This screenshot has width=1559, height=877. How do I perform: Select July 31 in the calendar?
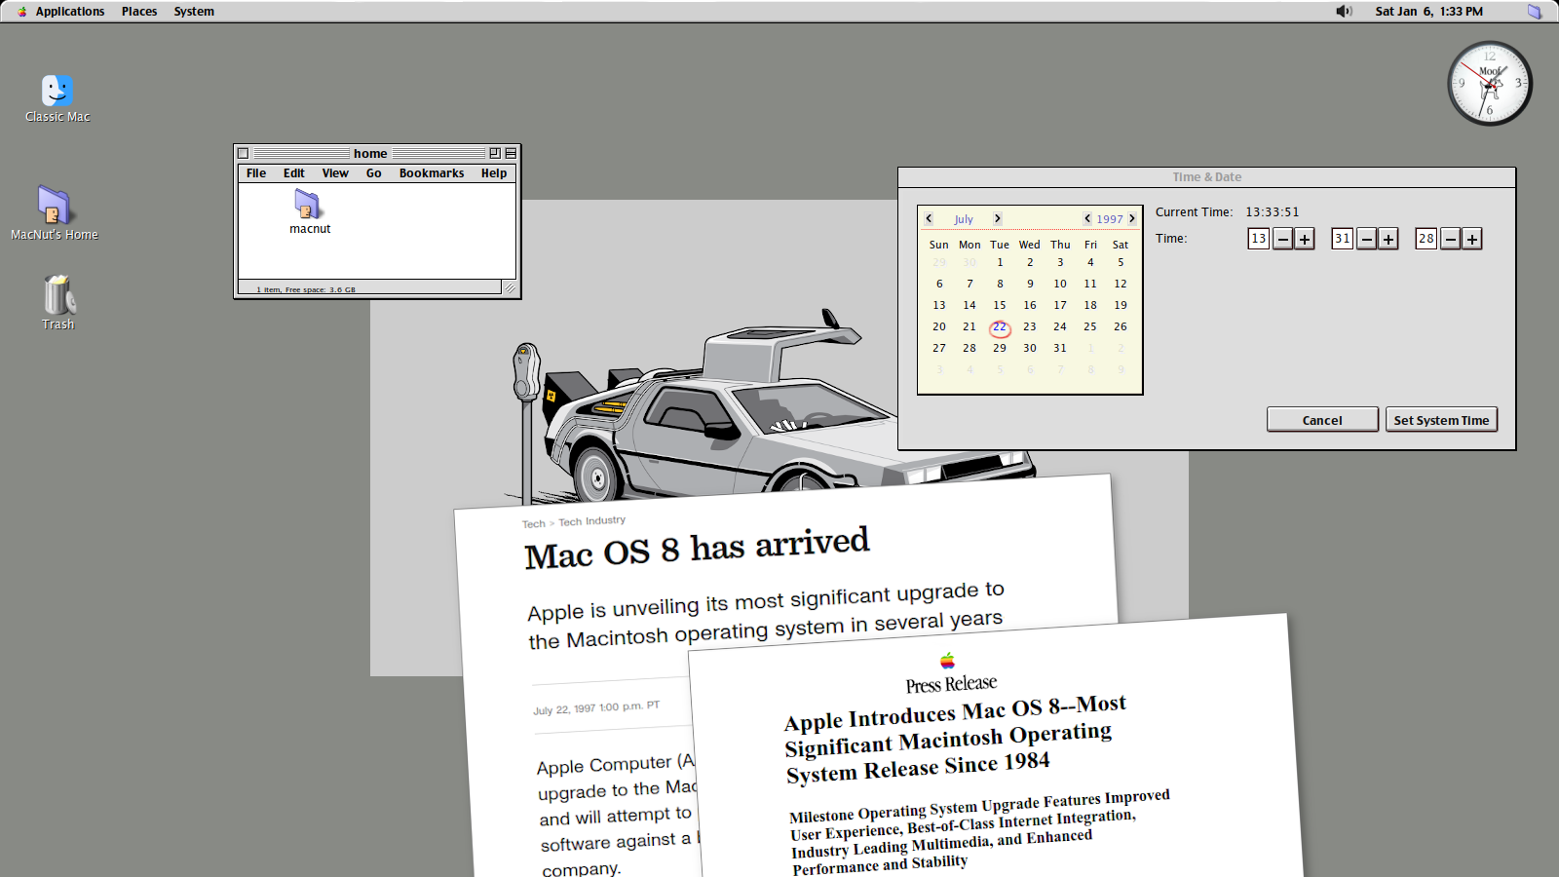pos(1060,348)
